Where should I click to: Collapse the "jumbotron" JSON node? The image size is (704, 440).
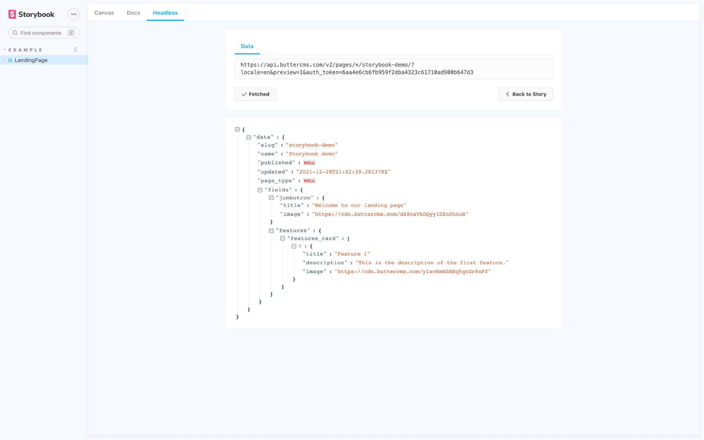click(271, 198)
